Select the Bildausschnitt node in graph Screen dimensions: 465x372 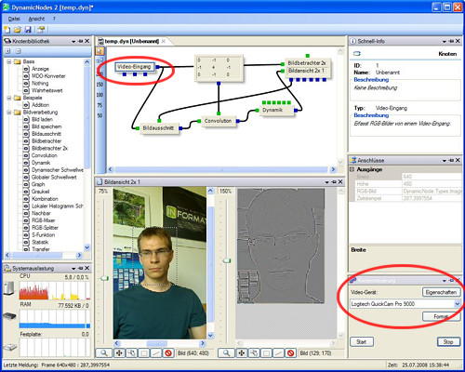[159, 128]
